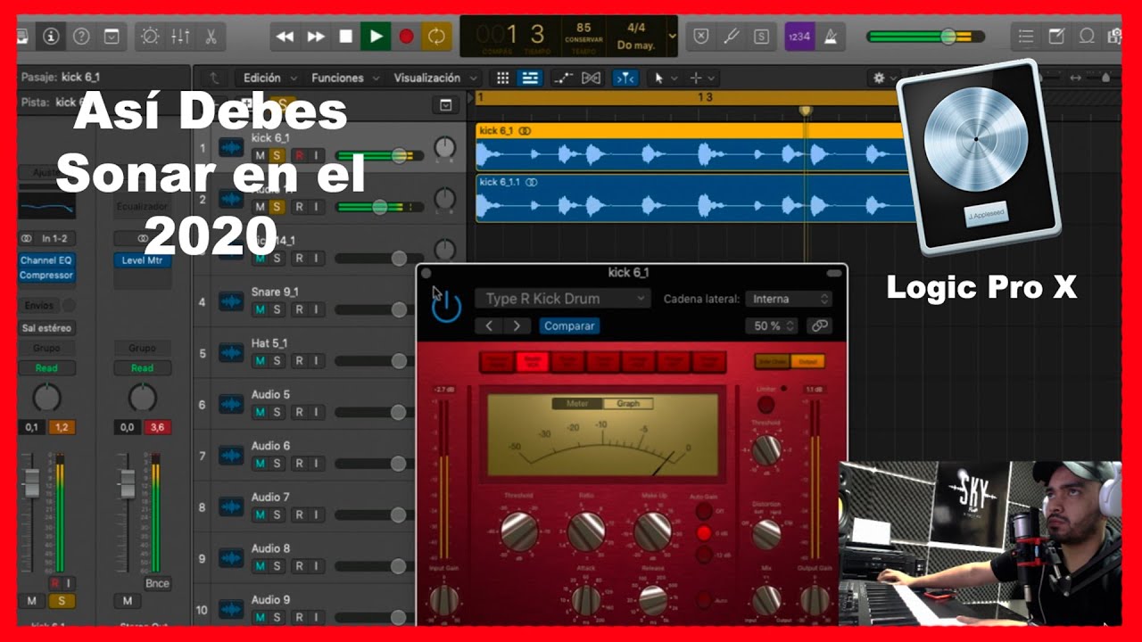
Task: Toggle the yellow Cycle mode button
Action: click(x=436, y=37)
